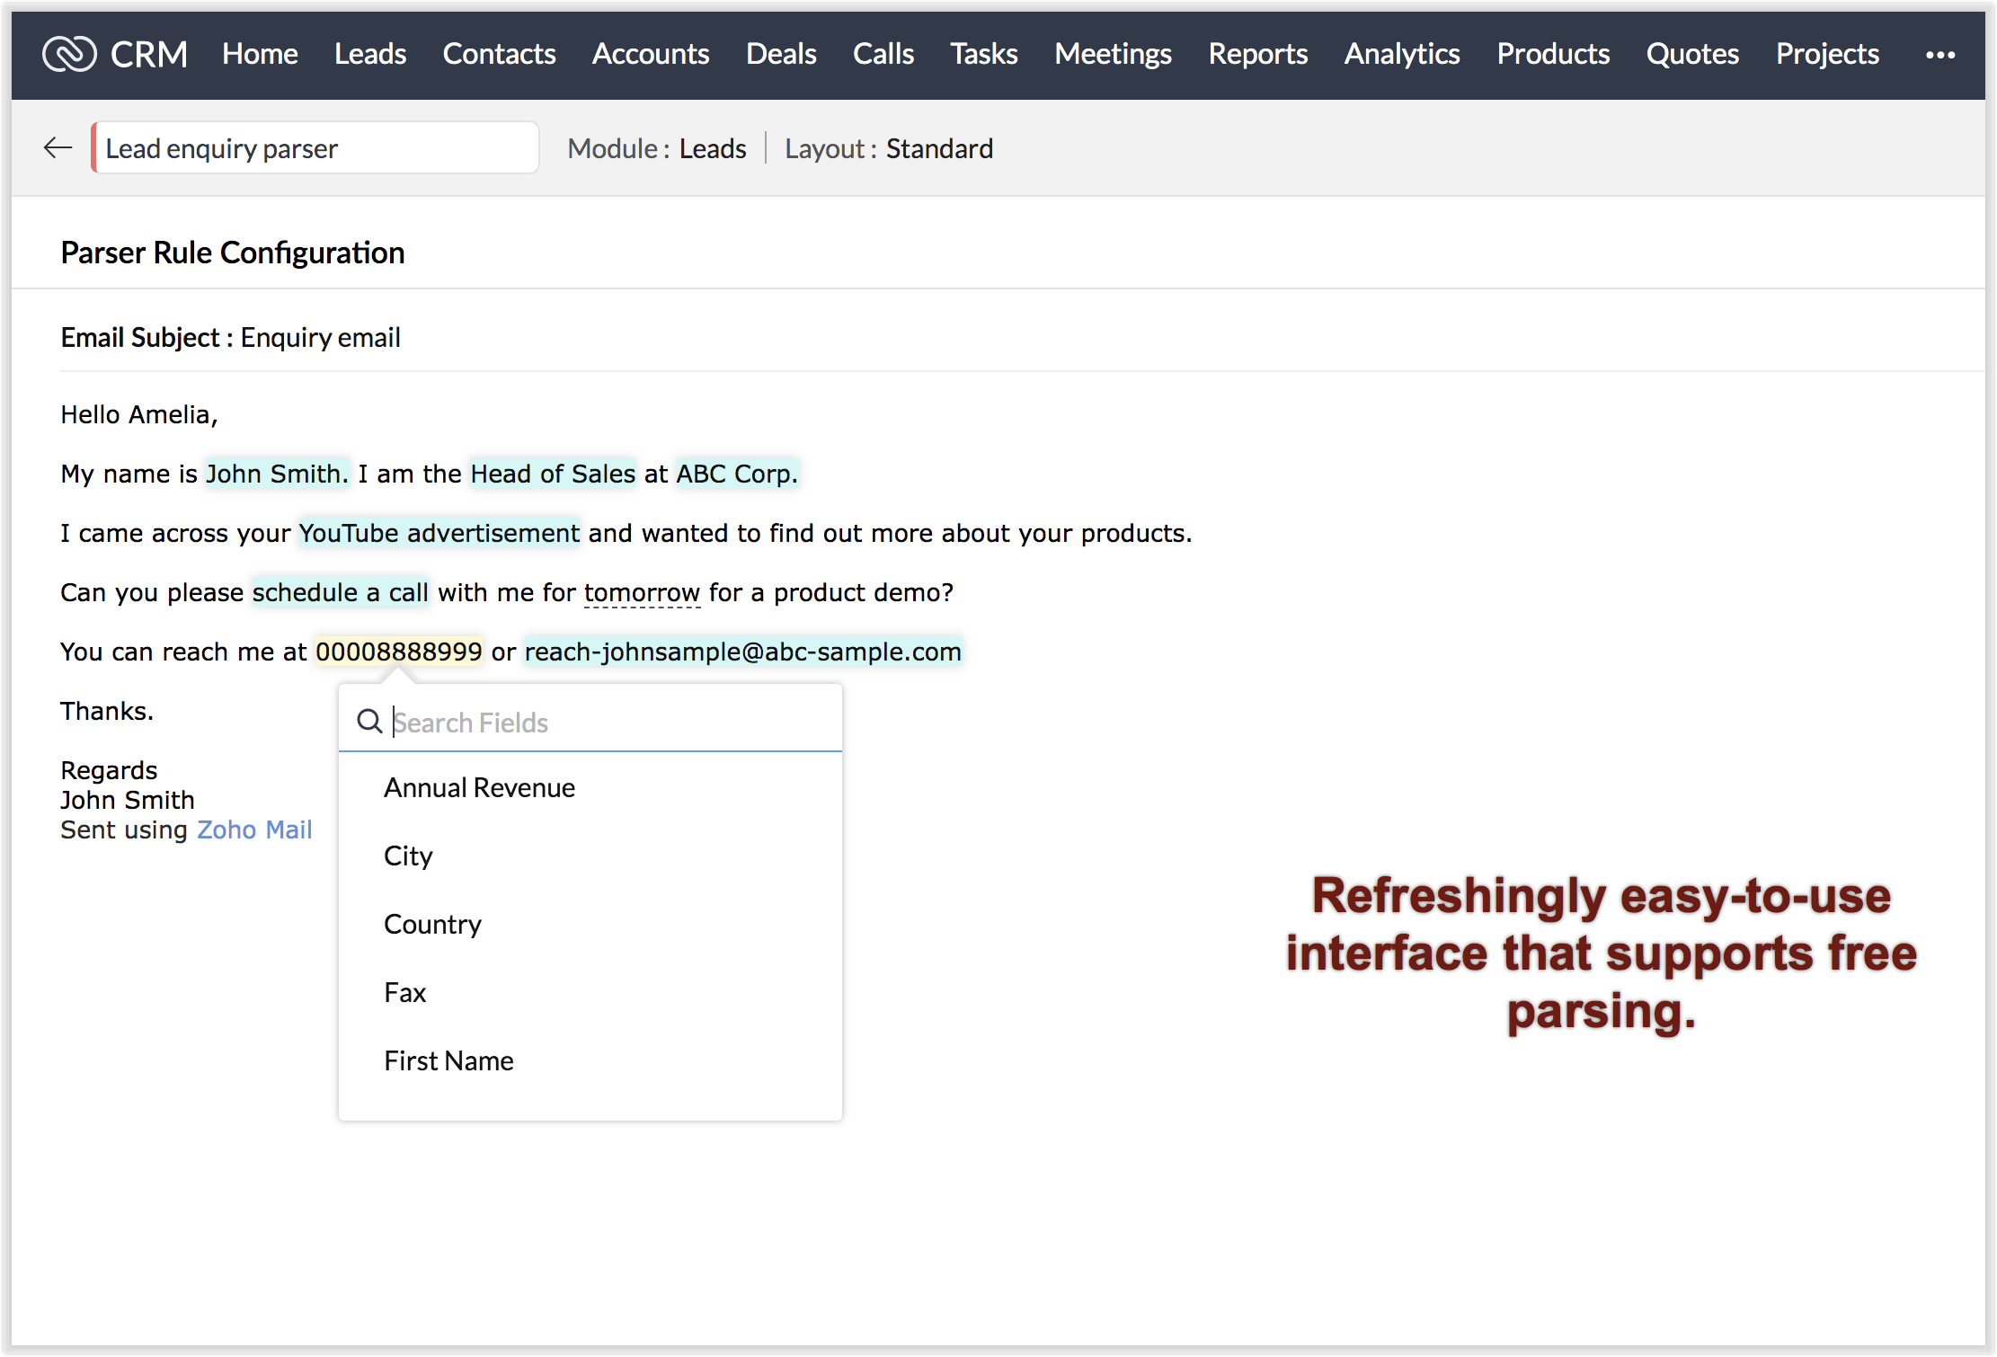
Task: Click the back arrow icon
Action: 58,147
